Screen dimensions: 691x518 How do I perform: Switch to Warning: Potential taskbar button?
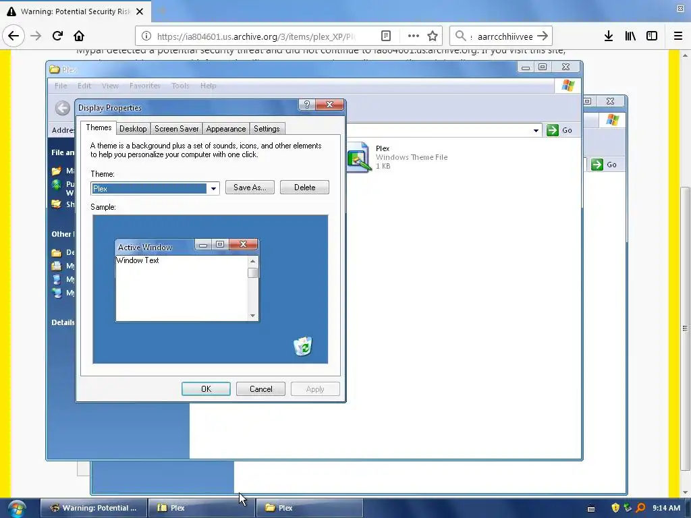(x=93, y=508)
